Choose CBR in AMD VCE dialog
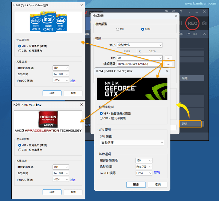The height and width of the screenshot is (201, 219). pos(30,150)
